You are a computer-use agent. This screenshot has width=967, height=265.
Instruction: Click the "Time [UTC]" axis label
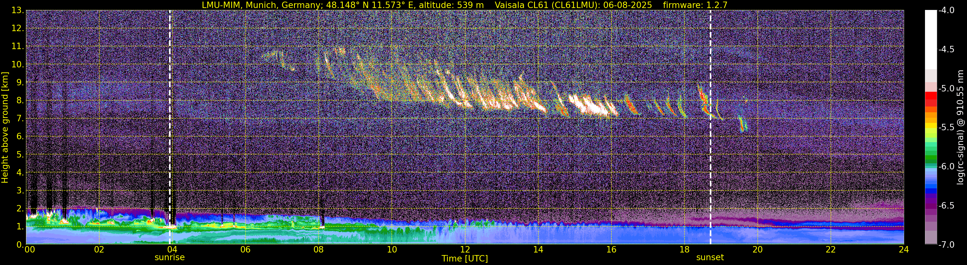[465, 258]
